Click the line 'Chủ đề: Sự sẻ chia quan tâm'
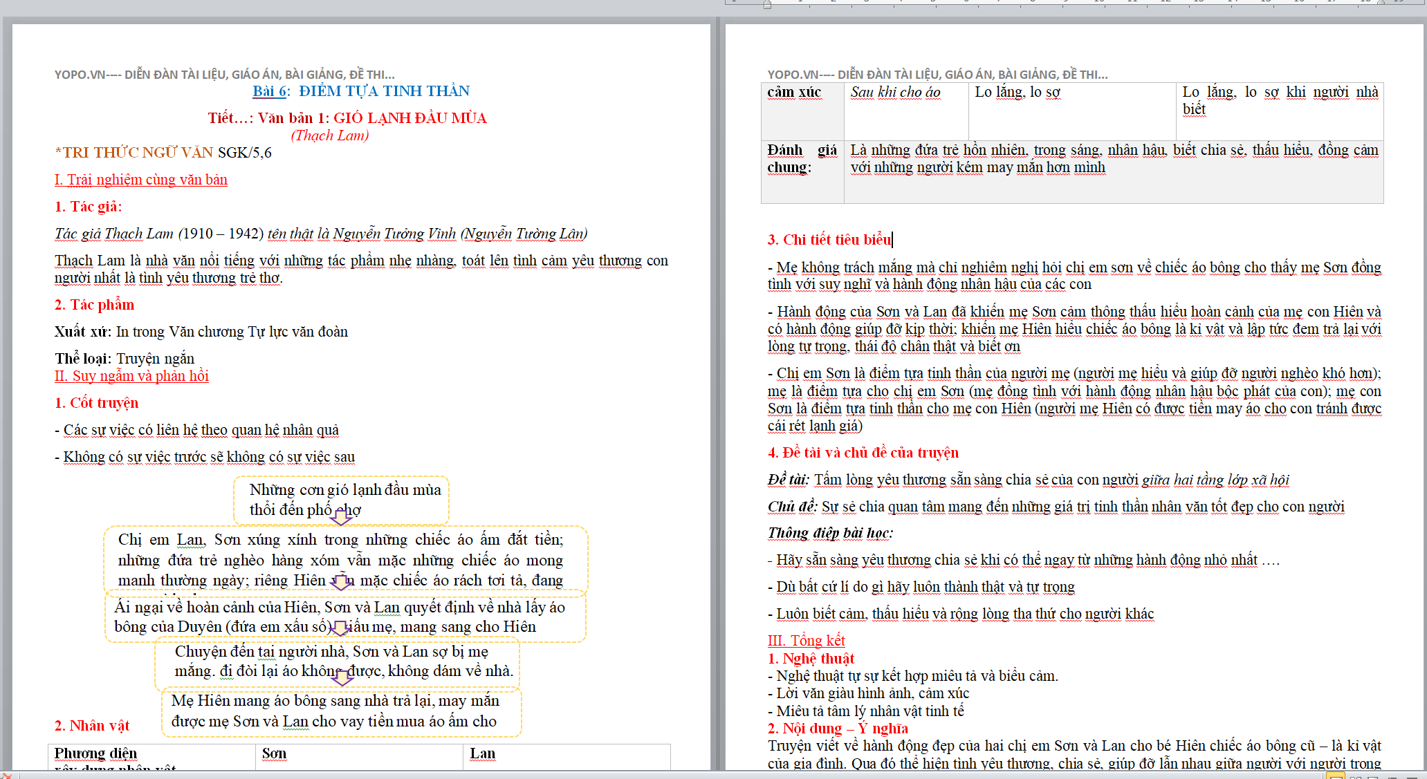 tap(1056, 507)
